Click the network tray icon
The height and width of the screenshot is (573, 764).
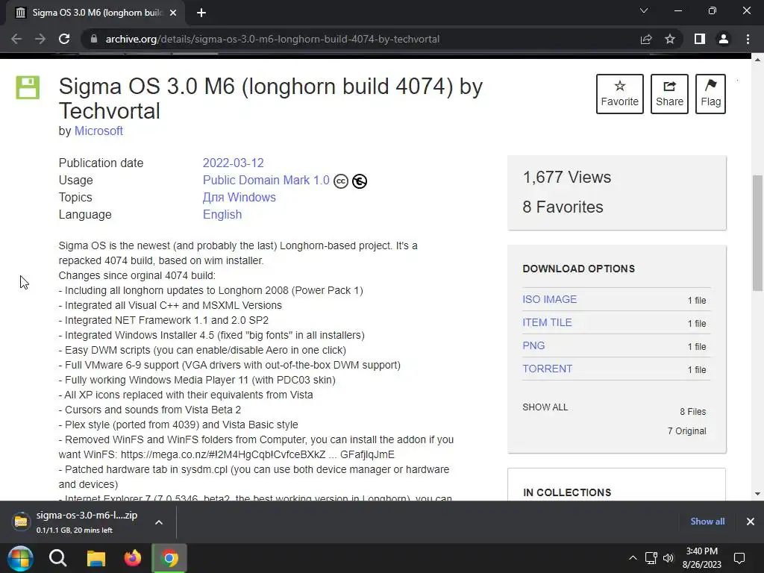[x=651, y=558]
